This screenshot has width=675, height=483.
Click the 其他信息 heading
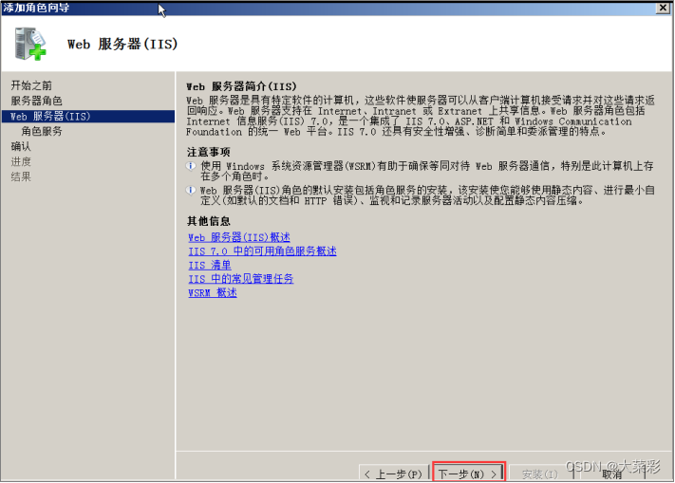208,221
